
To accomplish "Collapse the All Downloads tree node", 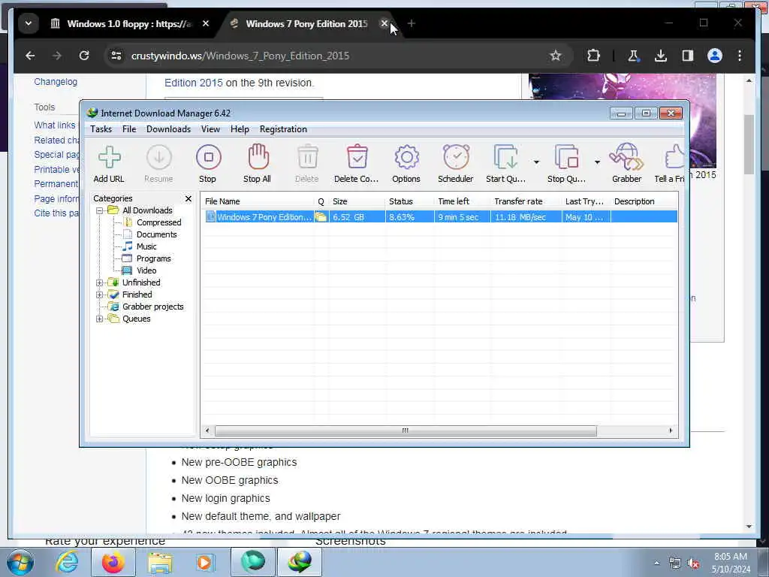I will point(100,210).
